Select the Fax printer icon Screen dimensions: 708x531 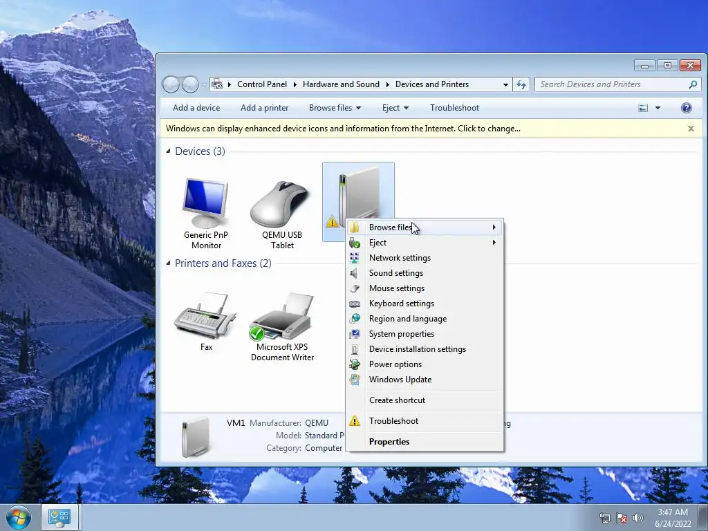[206, 316]
